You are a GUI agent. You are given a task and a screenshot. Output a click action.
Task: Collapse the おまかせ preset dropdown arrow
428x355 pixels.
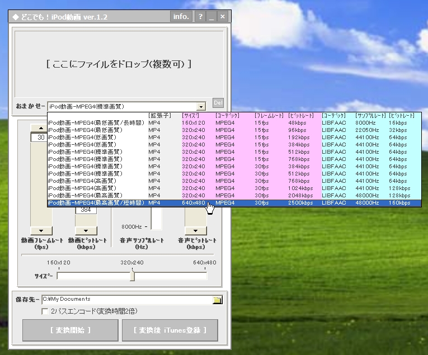[x=201, y=107]
